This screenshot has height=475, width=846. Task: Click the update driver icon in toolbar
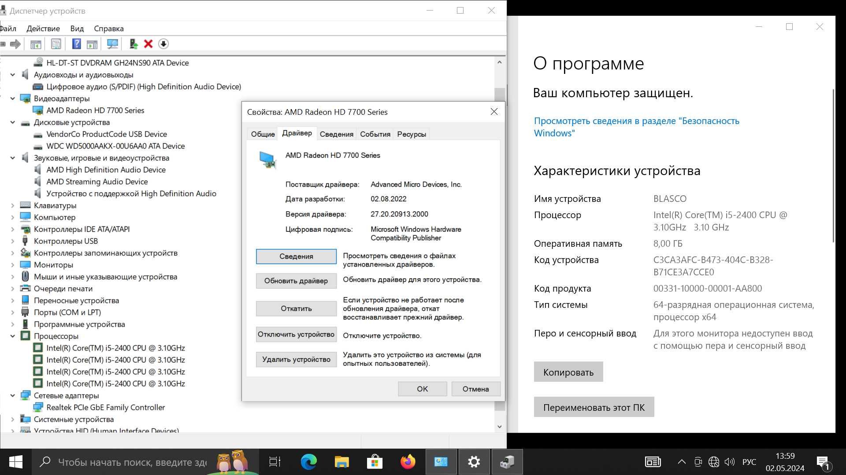point(133,44)
